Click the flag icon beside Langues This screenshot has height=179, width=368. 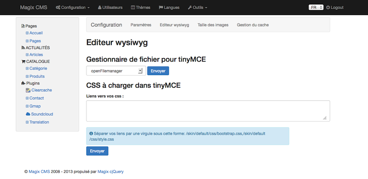[x=161, y=7]
